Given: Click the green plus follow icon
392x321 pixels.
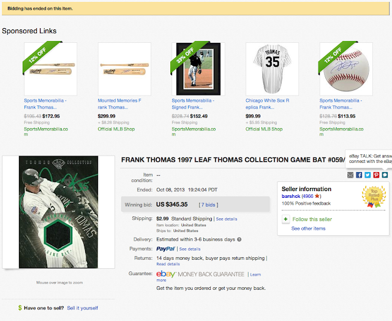Looking at the screenshot, I should point(285,219).
